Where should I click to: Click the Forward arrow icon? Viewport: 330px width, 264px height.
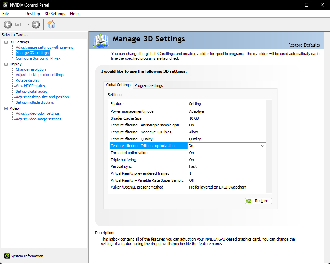[36, 24]
